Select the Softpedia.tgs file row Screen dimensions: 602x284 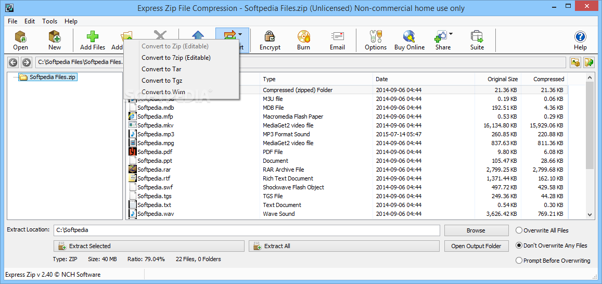347,196
